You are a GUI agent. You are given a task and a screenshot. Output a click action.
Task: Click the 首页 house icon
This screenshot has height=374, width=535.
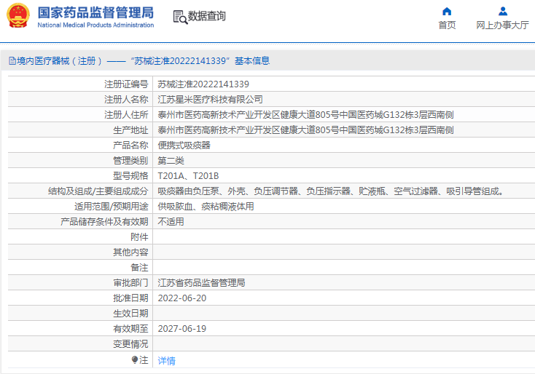point(447,11)
